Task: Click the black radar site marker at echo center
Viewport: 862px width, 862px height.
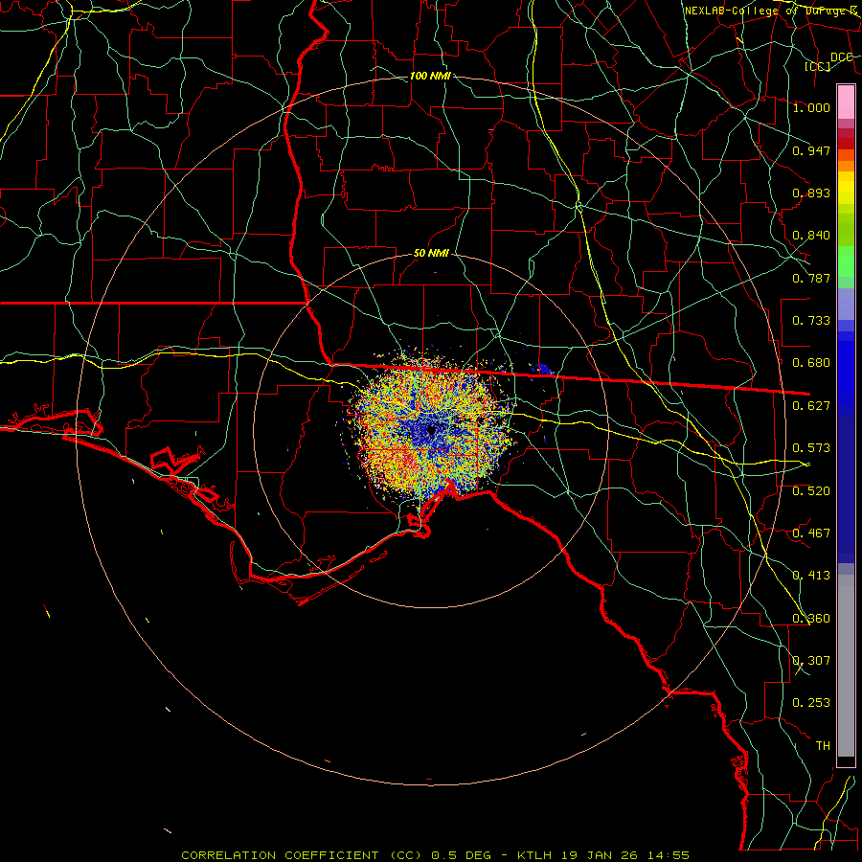Action: (x=432, y=430)
